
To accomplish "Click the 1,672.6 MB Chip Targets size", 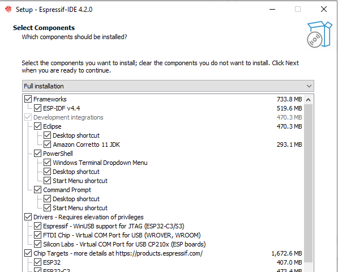I will (x=286, y=253).
